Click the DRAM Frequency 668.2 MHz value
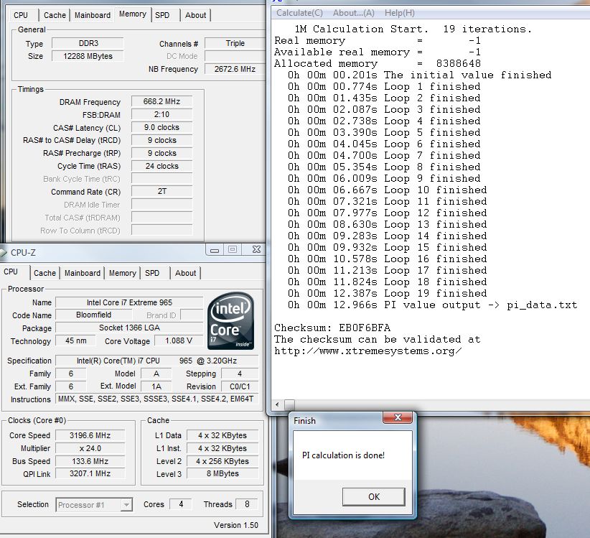The height and width of the screenshot is (538, 590). (x=161, y=102)
